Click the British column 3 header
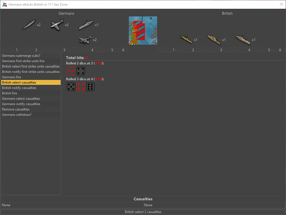The image size is (286, 215). [x=221, y=50]
